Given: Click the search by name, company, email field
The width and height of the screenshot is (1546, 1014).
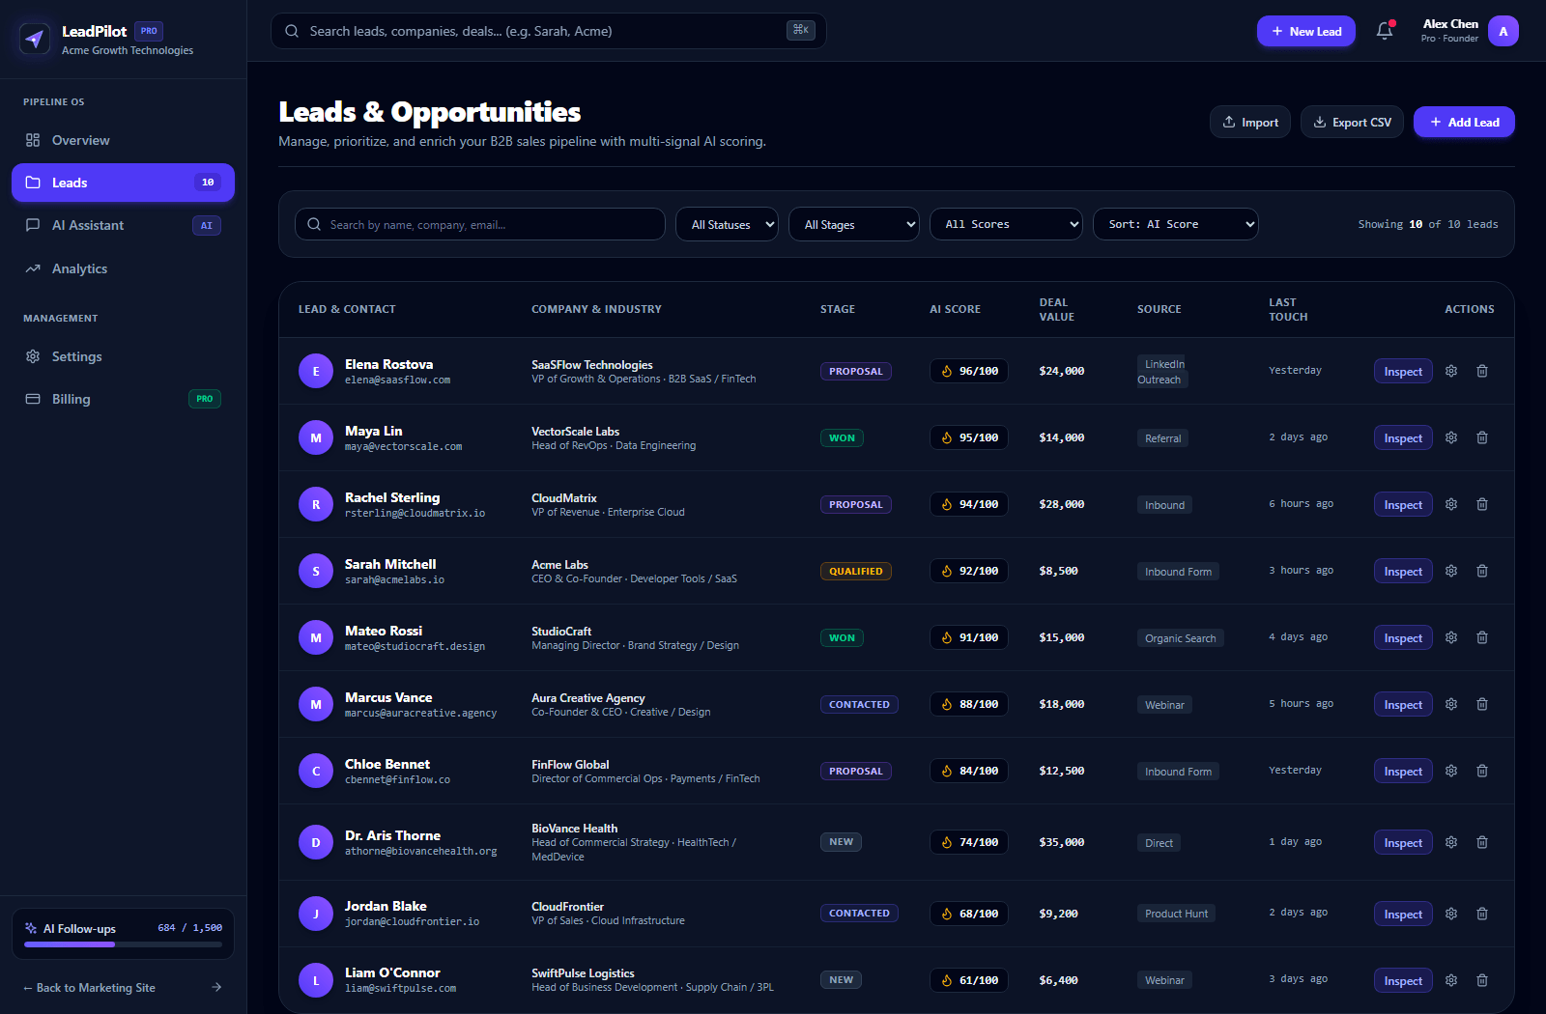Looking at the screenshot, I should tap(480, 224).
